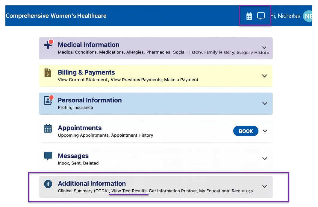Screen dimensions: 318x207
Task: Click the Personal Information profile icon
Action: (x=48, y=101)
